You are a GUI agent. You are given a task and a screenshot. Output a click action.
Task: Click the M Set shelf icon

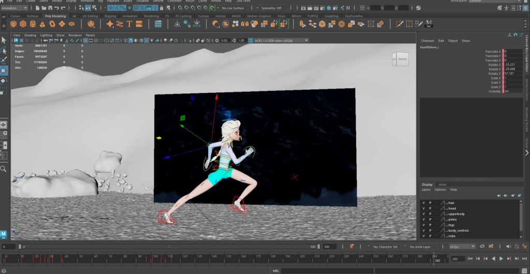[429, 24]
